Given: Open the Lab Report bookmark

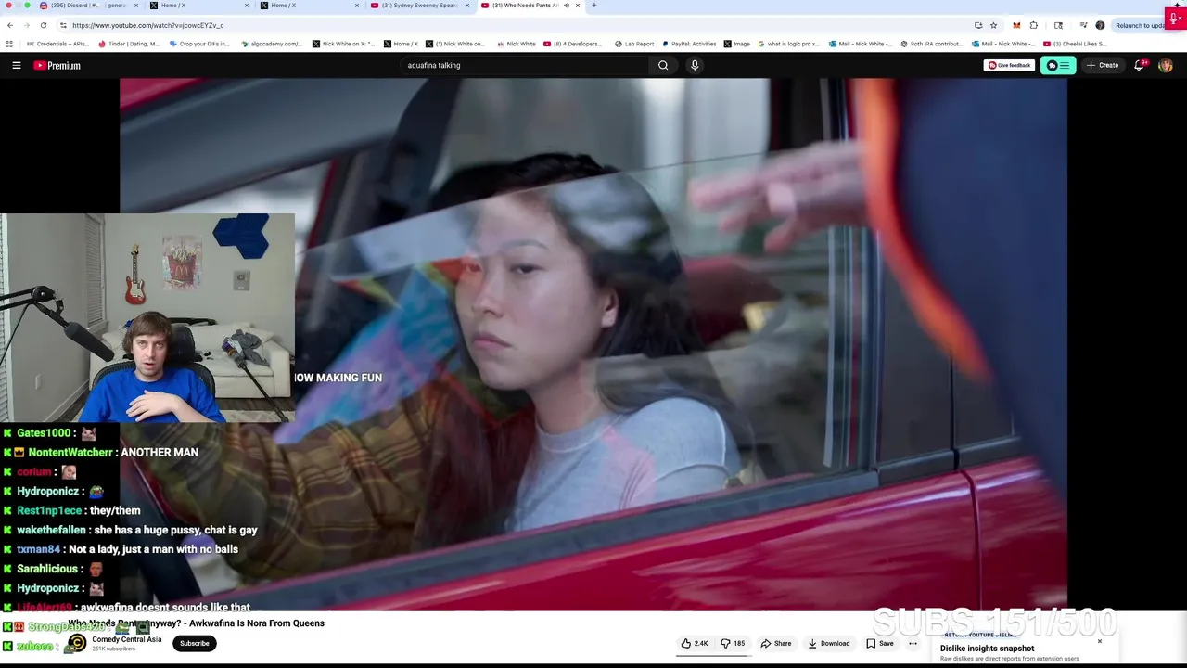Looking at the screenshot, I should (633, 44).
